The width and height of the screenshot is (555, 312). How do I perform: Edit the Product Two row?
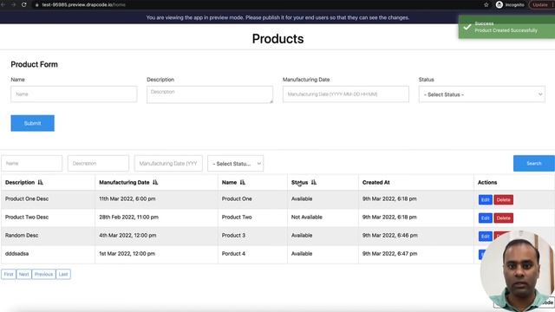tap(486, 218)
